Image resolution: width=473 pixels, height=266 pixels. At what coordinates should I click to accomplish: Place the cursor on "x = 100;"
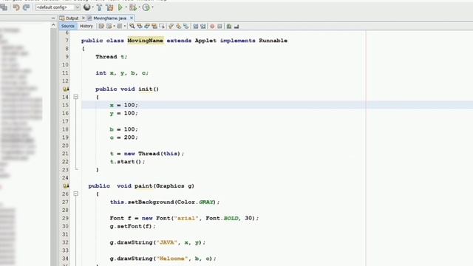[x=123, y=105]
